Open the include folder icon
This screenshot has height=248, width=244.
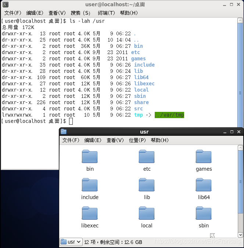(x=90, y=185)
